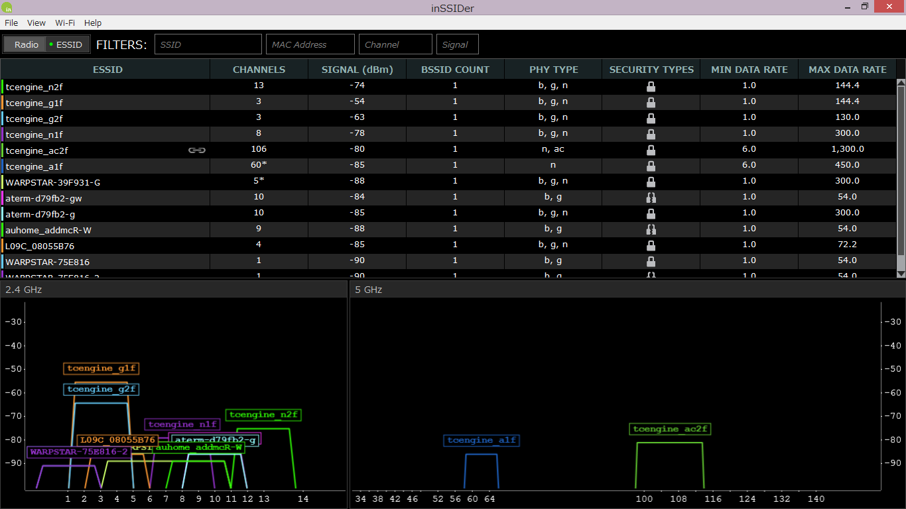Click auhome_addmcR-W label in 2.4 GHz graph
This screenshot has height=509, width=906.
click(198, 447)
